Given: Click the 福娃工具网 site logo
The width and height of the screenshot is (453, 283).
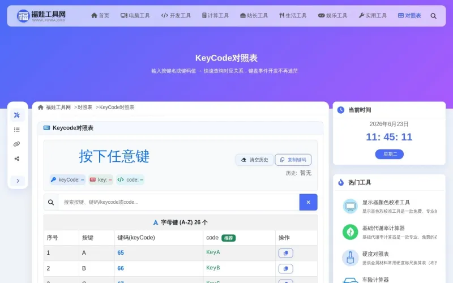Looking at the screenshot, I should [x=41, y=16].
